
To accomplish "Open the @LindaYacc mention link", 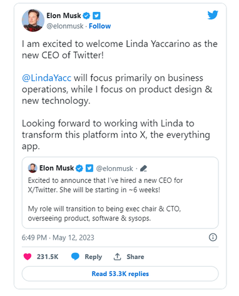I will point(46,78).
